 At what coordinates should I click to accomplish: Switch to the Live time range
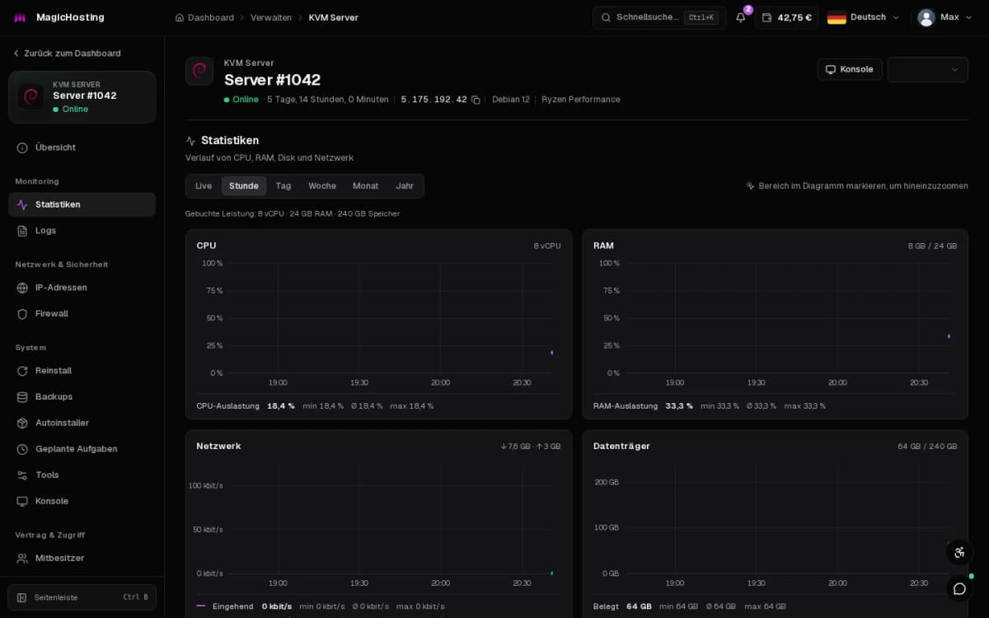pos(204,186)
